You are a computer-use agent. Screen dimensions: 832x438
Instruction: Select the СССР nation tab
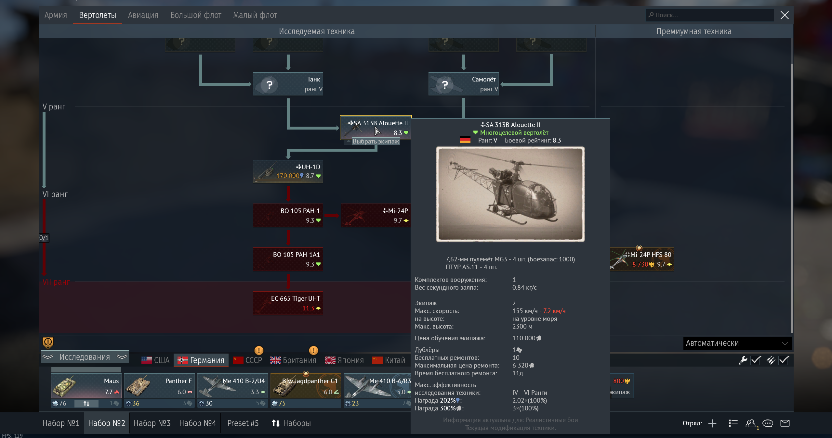point(247,360)
